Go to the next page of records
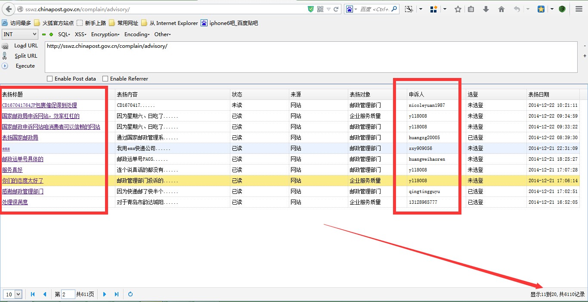The image size is (588, 302). click(x=105, y=294)
